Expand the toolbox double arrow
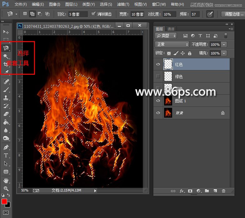Viewport: 245px width, 218px height. click(2, 21)
